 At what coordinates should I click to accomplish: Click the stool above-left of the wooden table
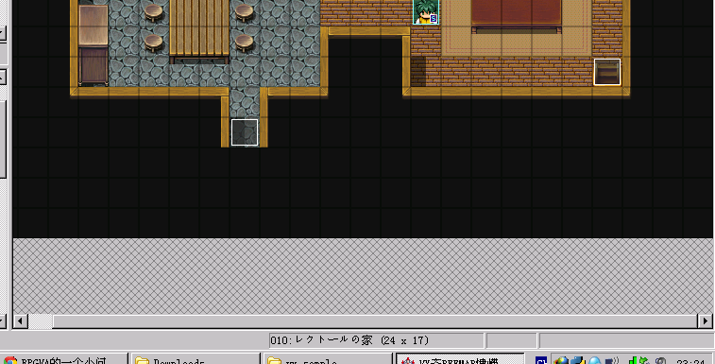(x=154, y=13)
